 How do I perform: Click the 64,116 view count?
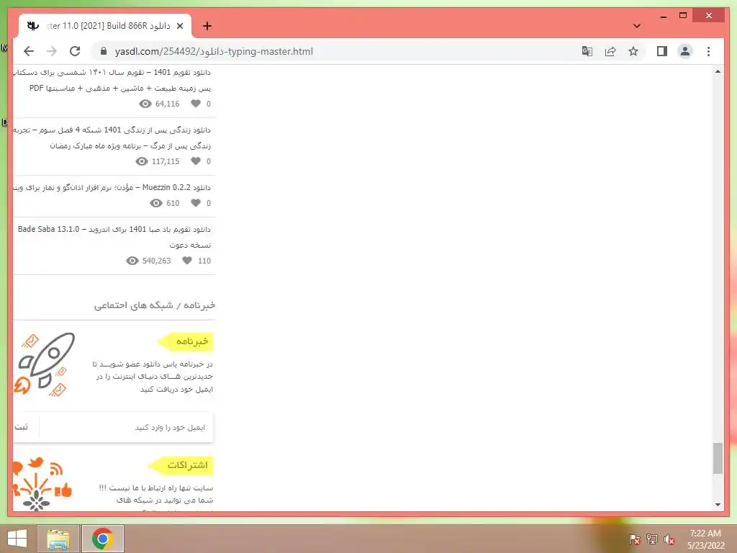pos(167,104)
